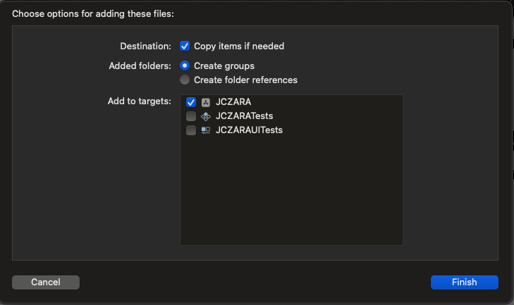Choose the Create folder references radio button
This screenshot has height=305, width=514.
185,80
